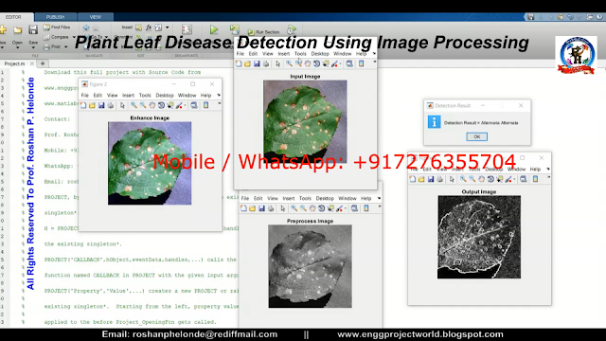
Task: Click the New Figure icon in the Figure 2 toolbar
Action: [83, 105]
